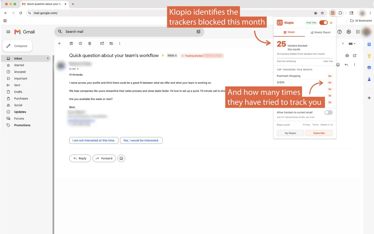Reload the page in Chrome

click(20, 13)
